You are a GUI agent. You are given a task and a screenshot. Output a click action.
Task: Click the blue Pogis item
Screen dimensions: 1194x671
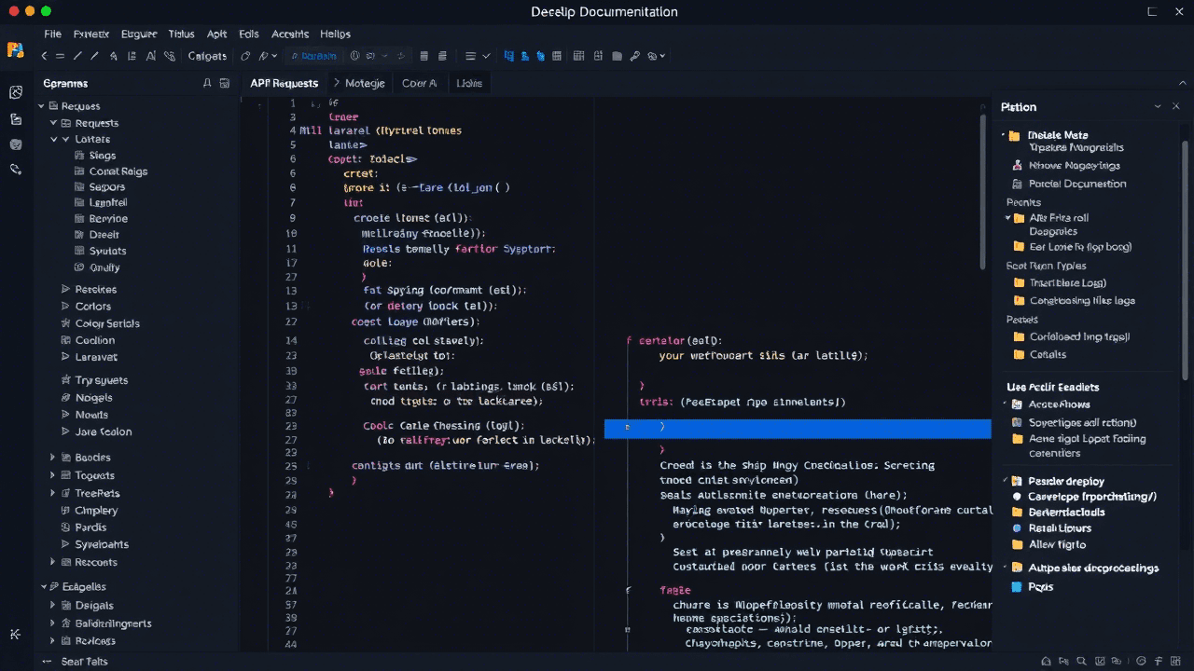(1040, 587)
